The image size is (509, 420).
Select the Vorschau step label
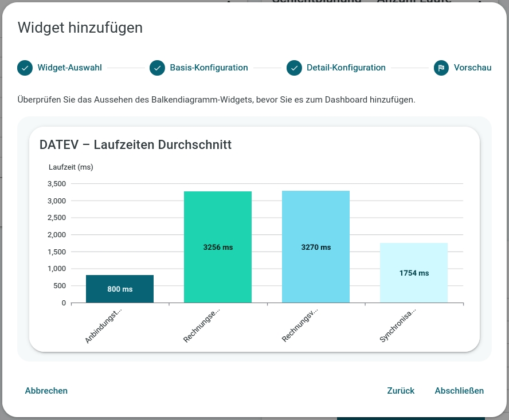[x=472, y=68]
